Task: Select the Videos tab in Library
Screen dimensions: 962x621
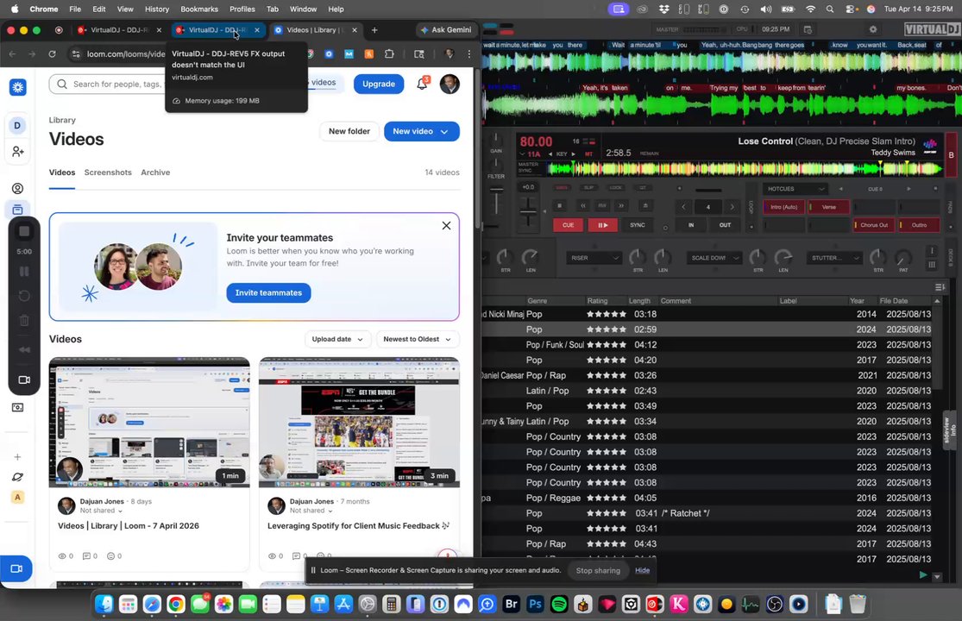Action: click(62, 172)
